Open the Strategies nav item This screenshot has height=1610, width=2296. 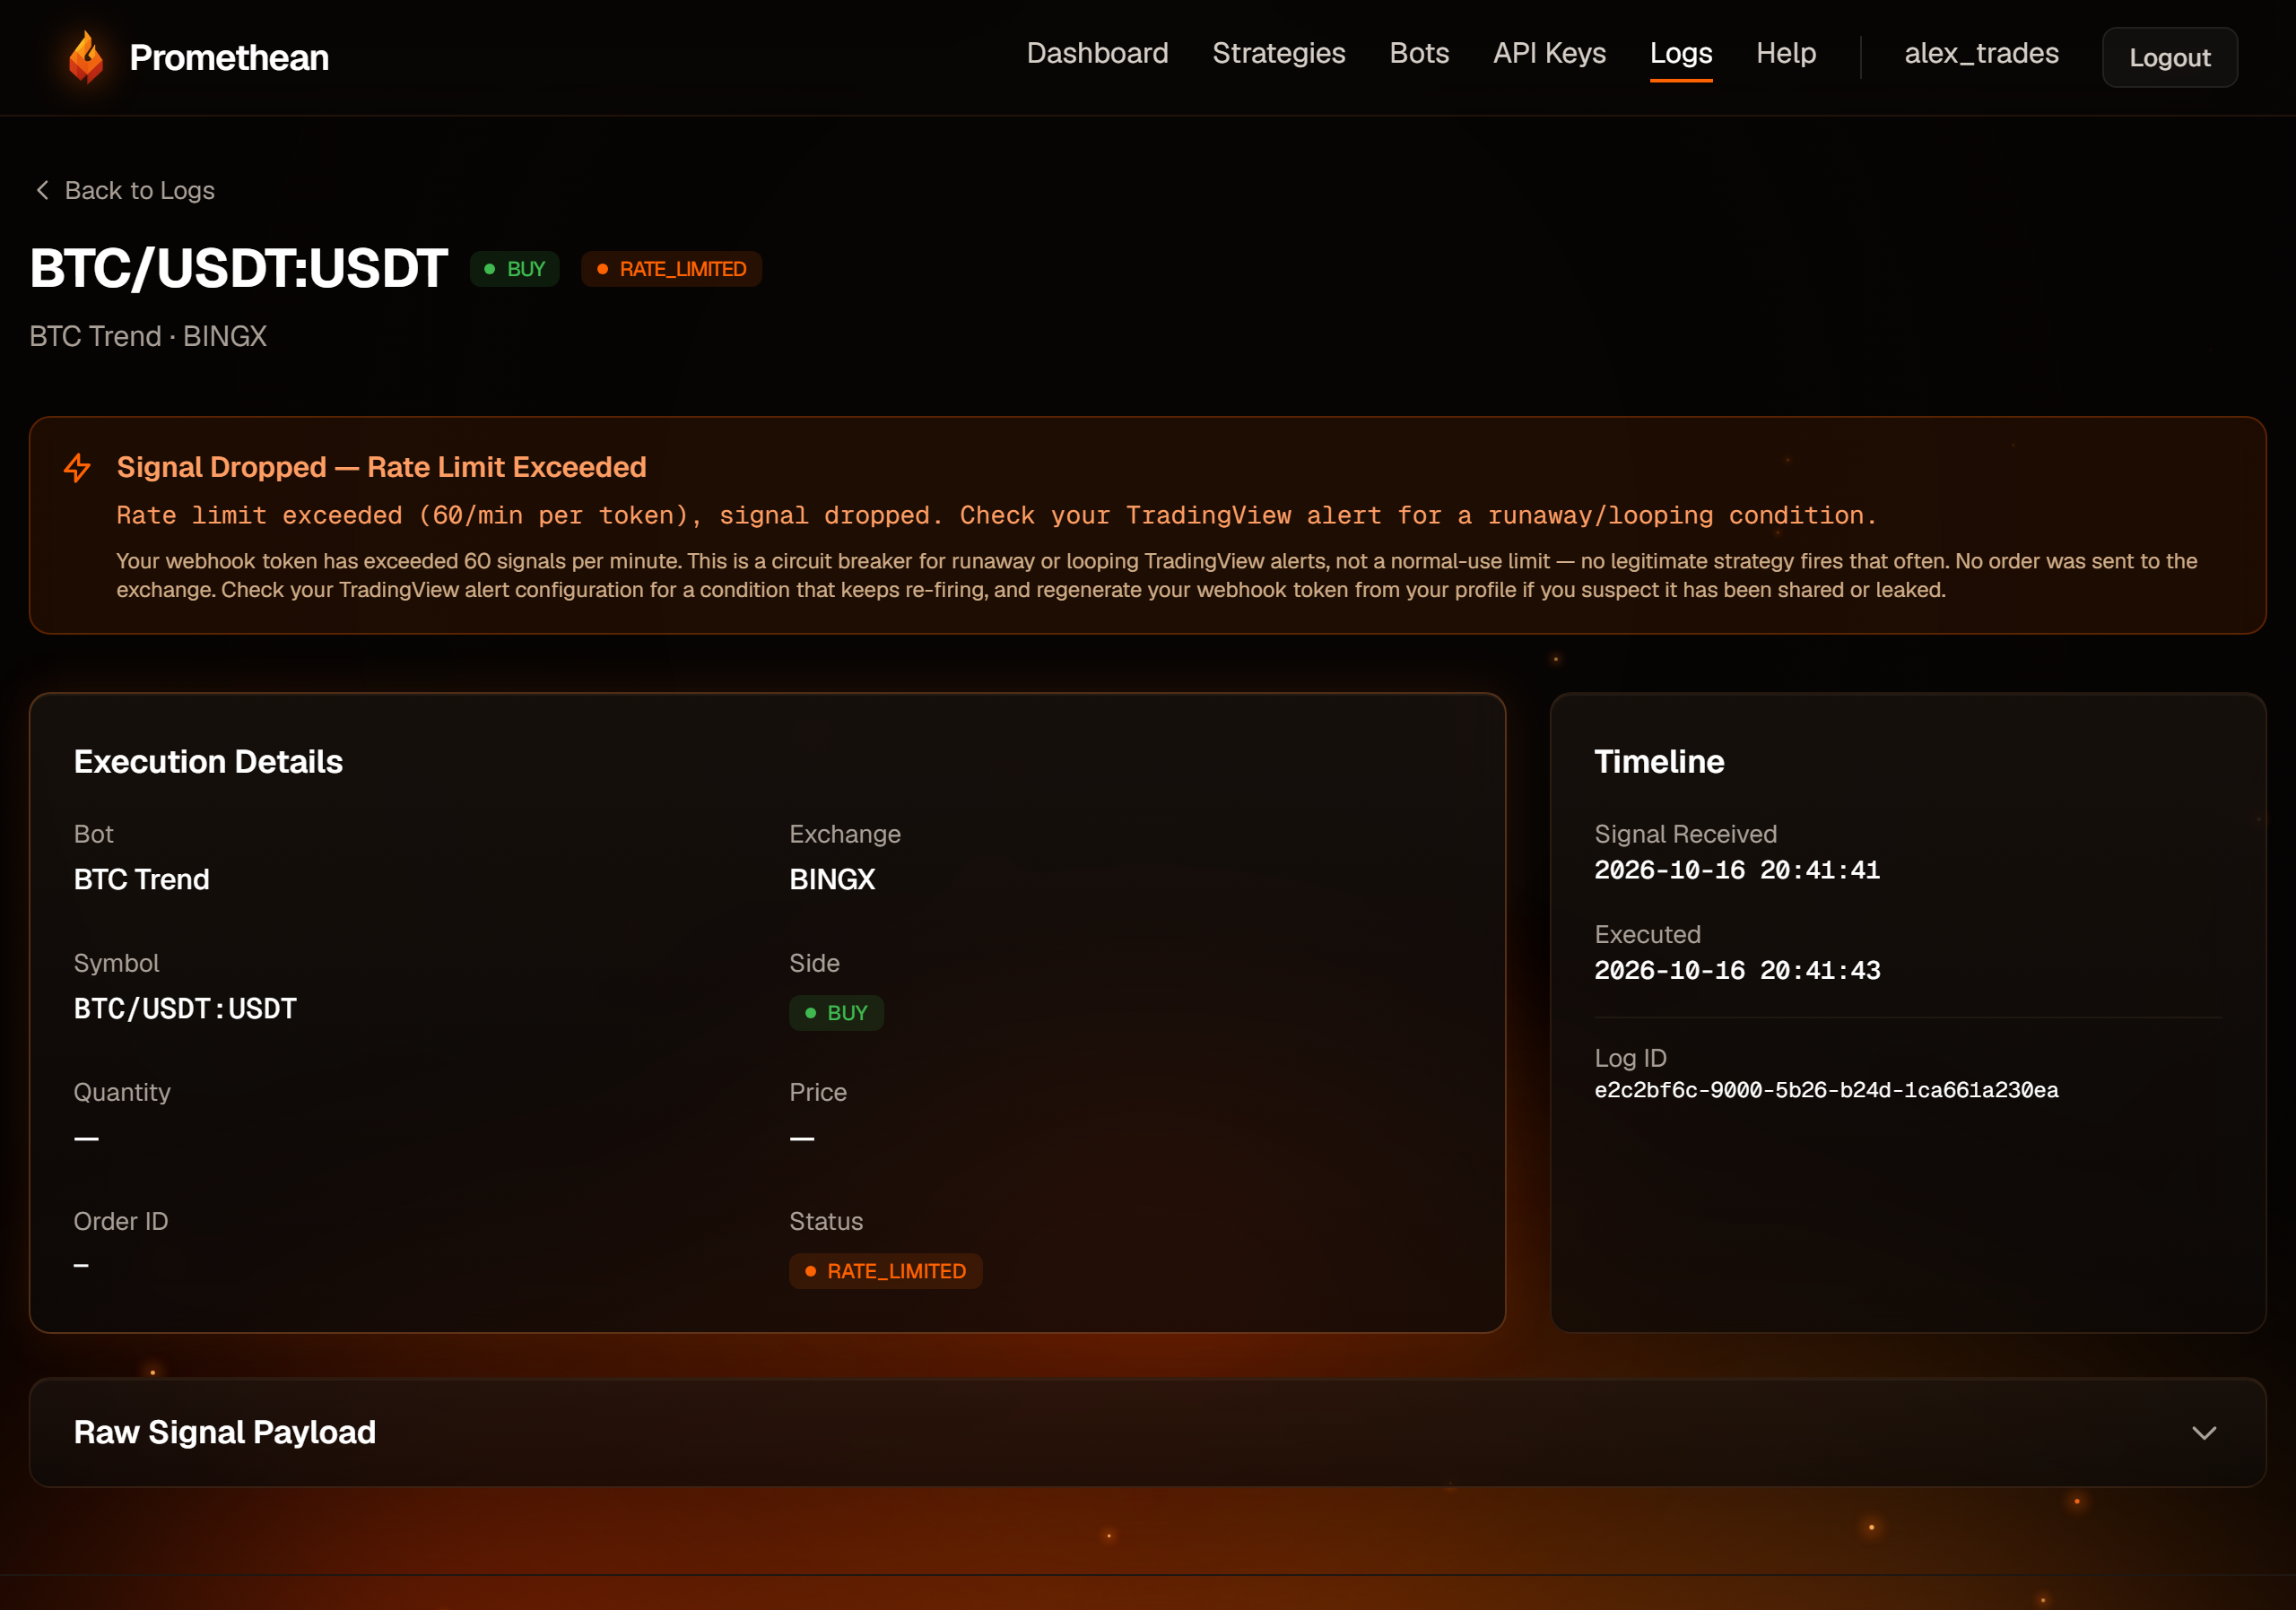1278,53
